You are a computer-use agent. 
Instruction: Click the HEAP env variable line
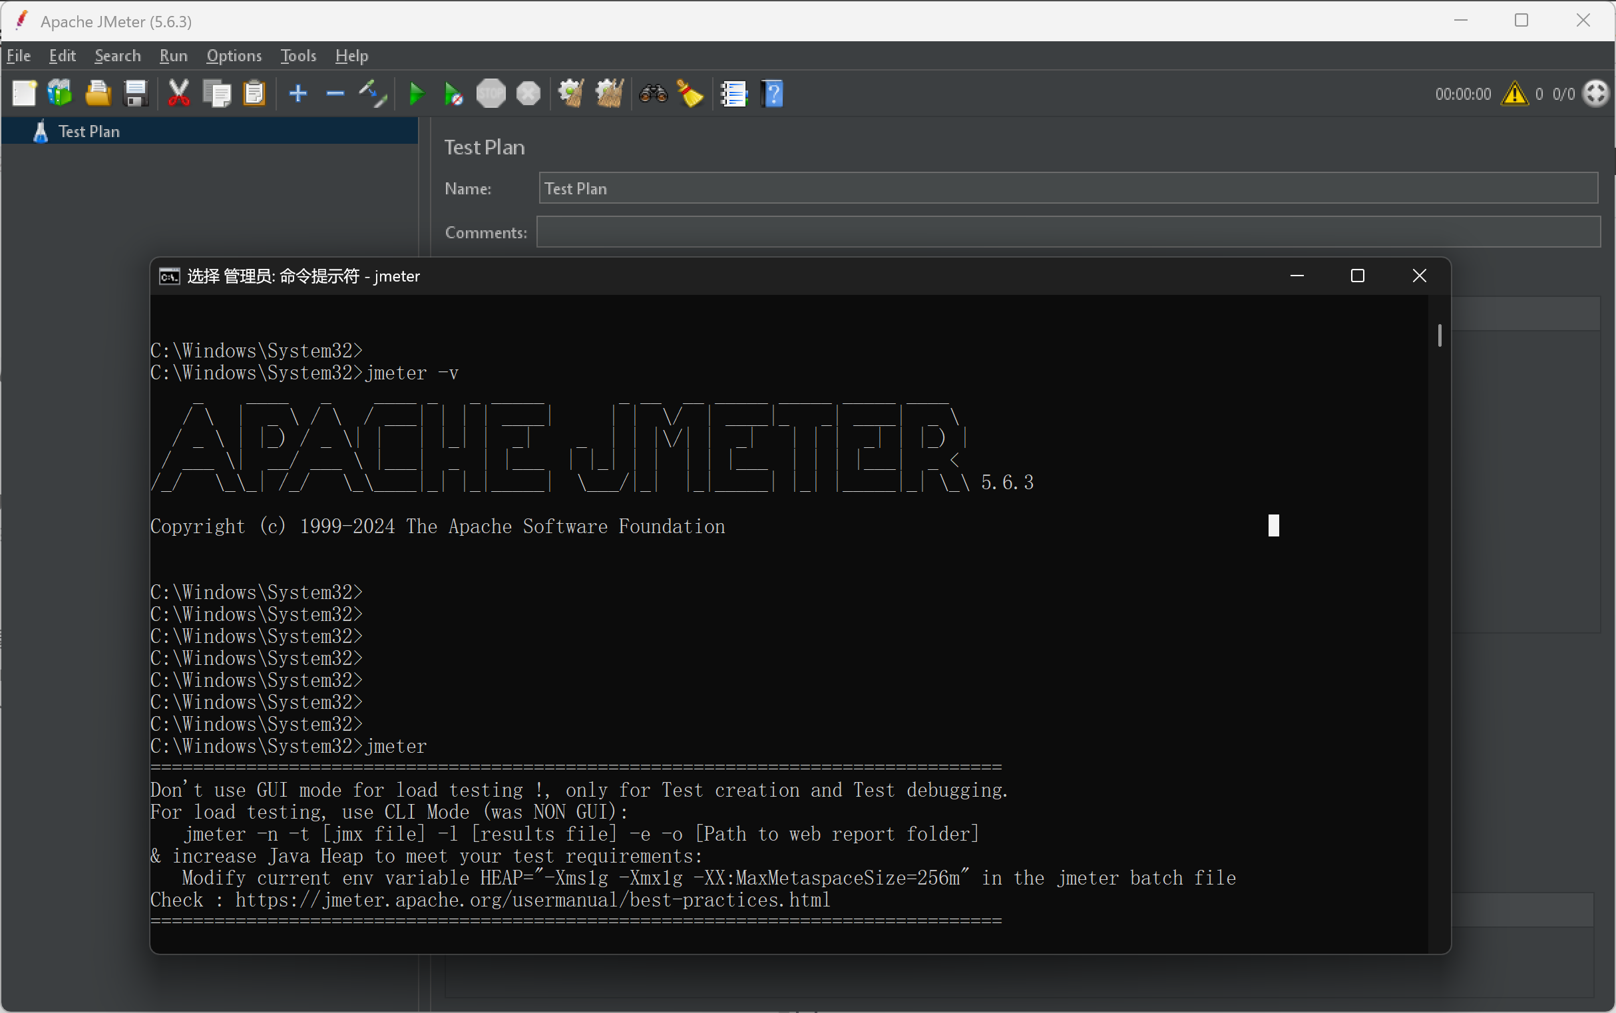[709, 878]
